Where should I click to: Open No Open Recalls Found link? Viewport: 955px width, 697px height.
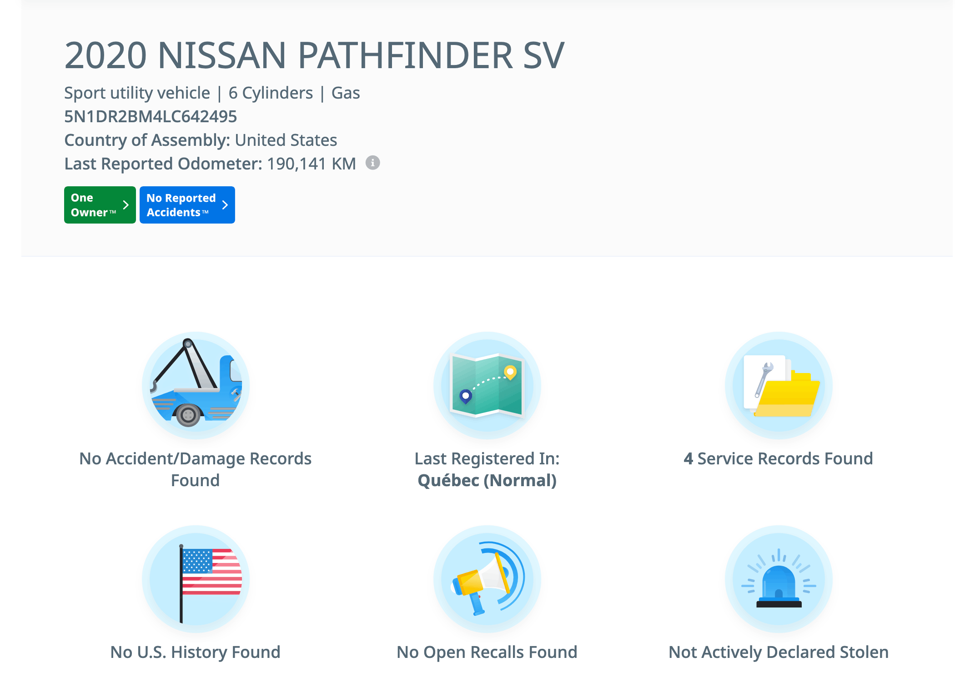click(487, 652)
